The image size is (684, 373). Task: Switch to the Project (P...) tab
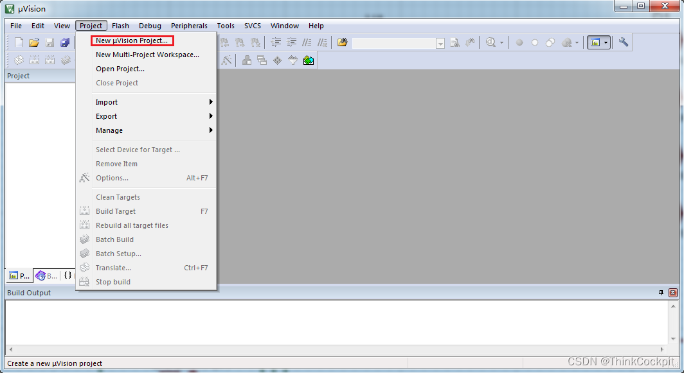20,276
